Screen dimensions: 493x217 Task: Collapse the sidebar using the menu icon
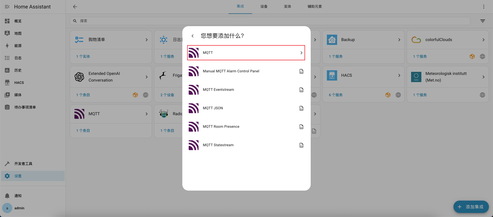point(7,7)
